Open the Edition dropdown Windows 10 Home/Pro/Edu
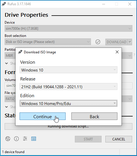Image resolution: width=137 pixels, height=156 pixels. (x=68, y=103)
